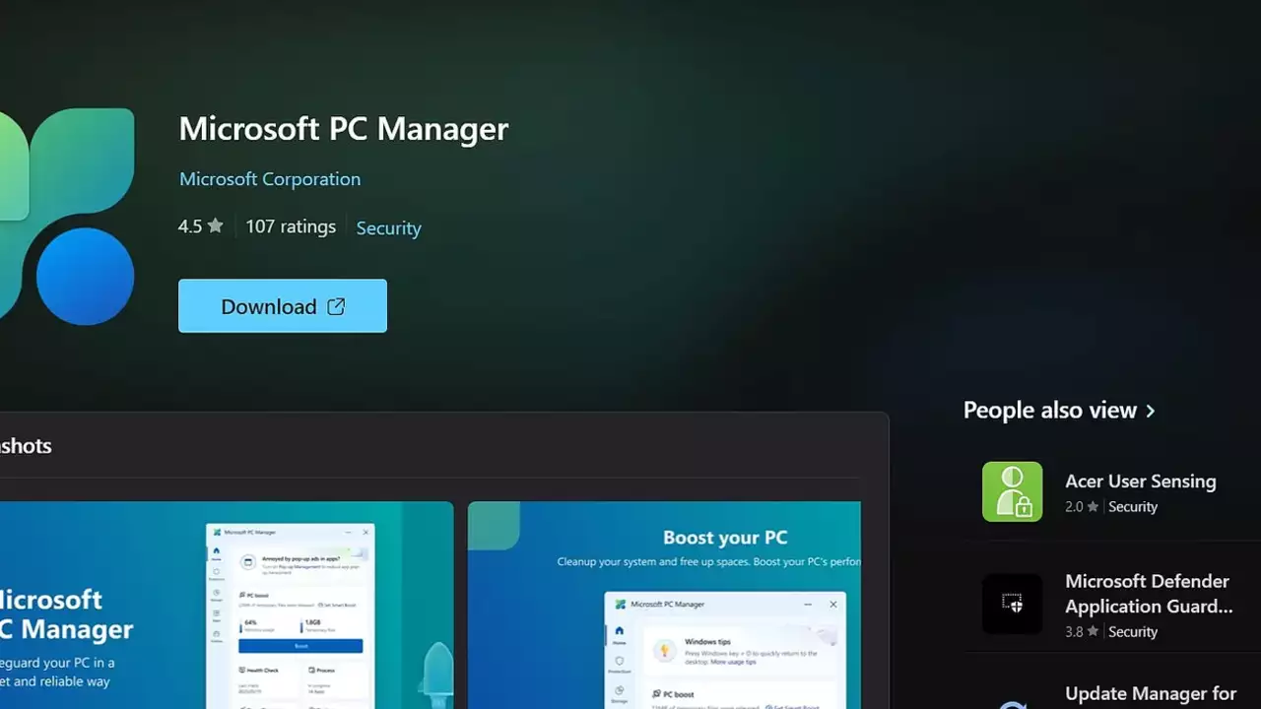Click the Microsoft Defender Application Guard icon
Image resolution: width=1261 pixels, height=709 pixels.
(x=1012, y=604)
